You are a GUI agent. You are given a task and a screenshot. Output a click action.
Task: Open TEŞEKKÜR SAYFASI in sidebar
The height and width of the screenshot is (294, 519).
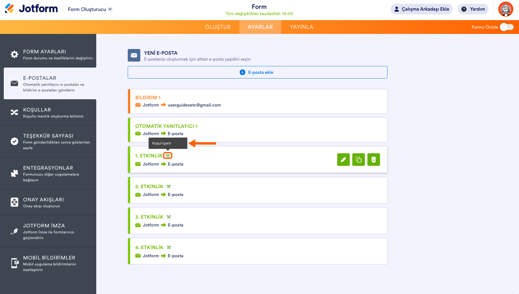48,141
